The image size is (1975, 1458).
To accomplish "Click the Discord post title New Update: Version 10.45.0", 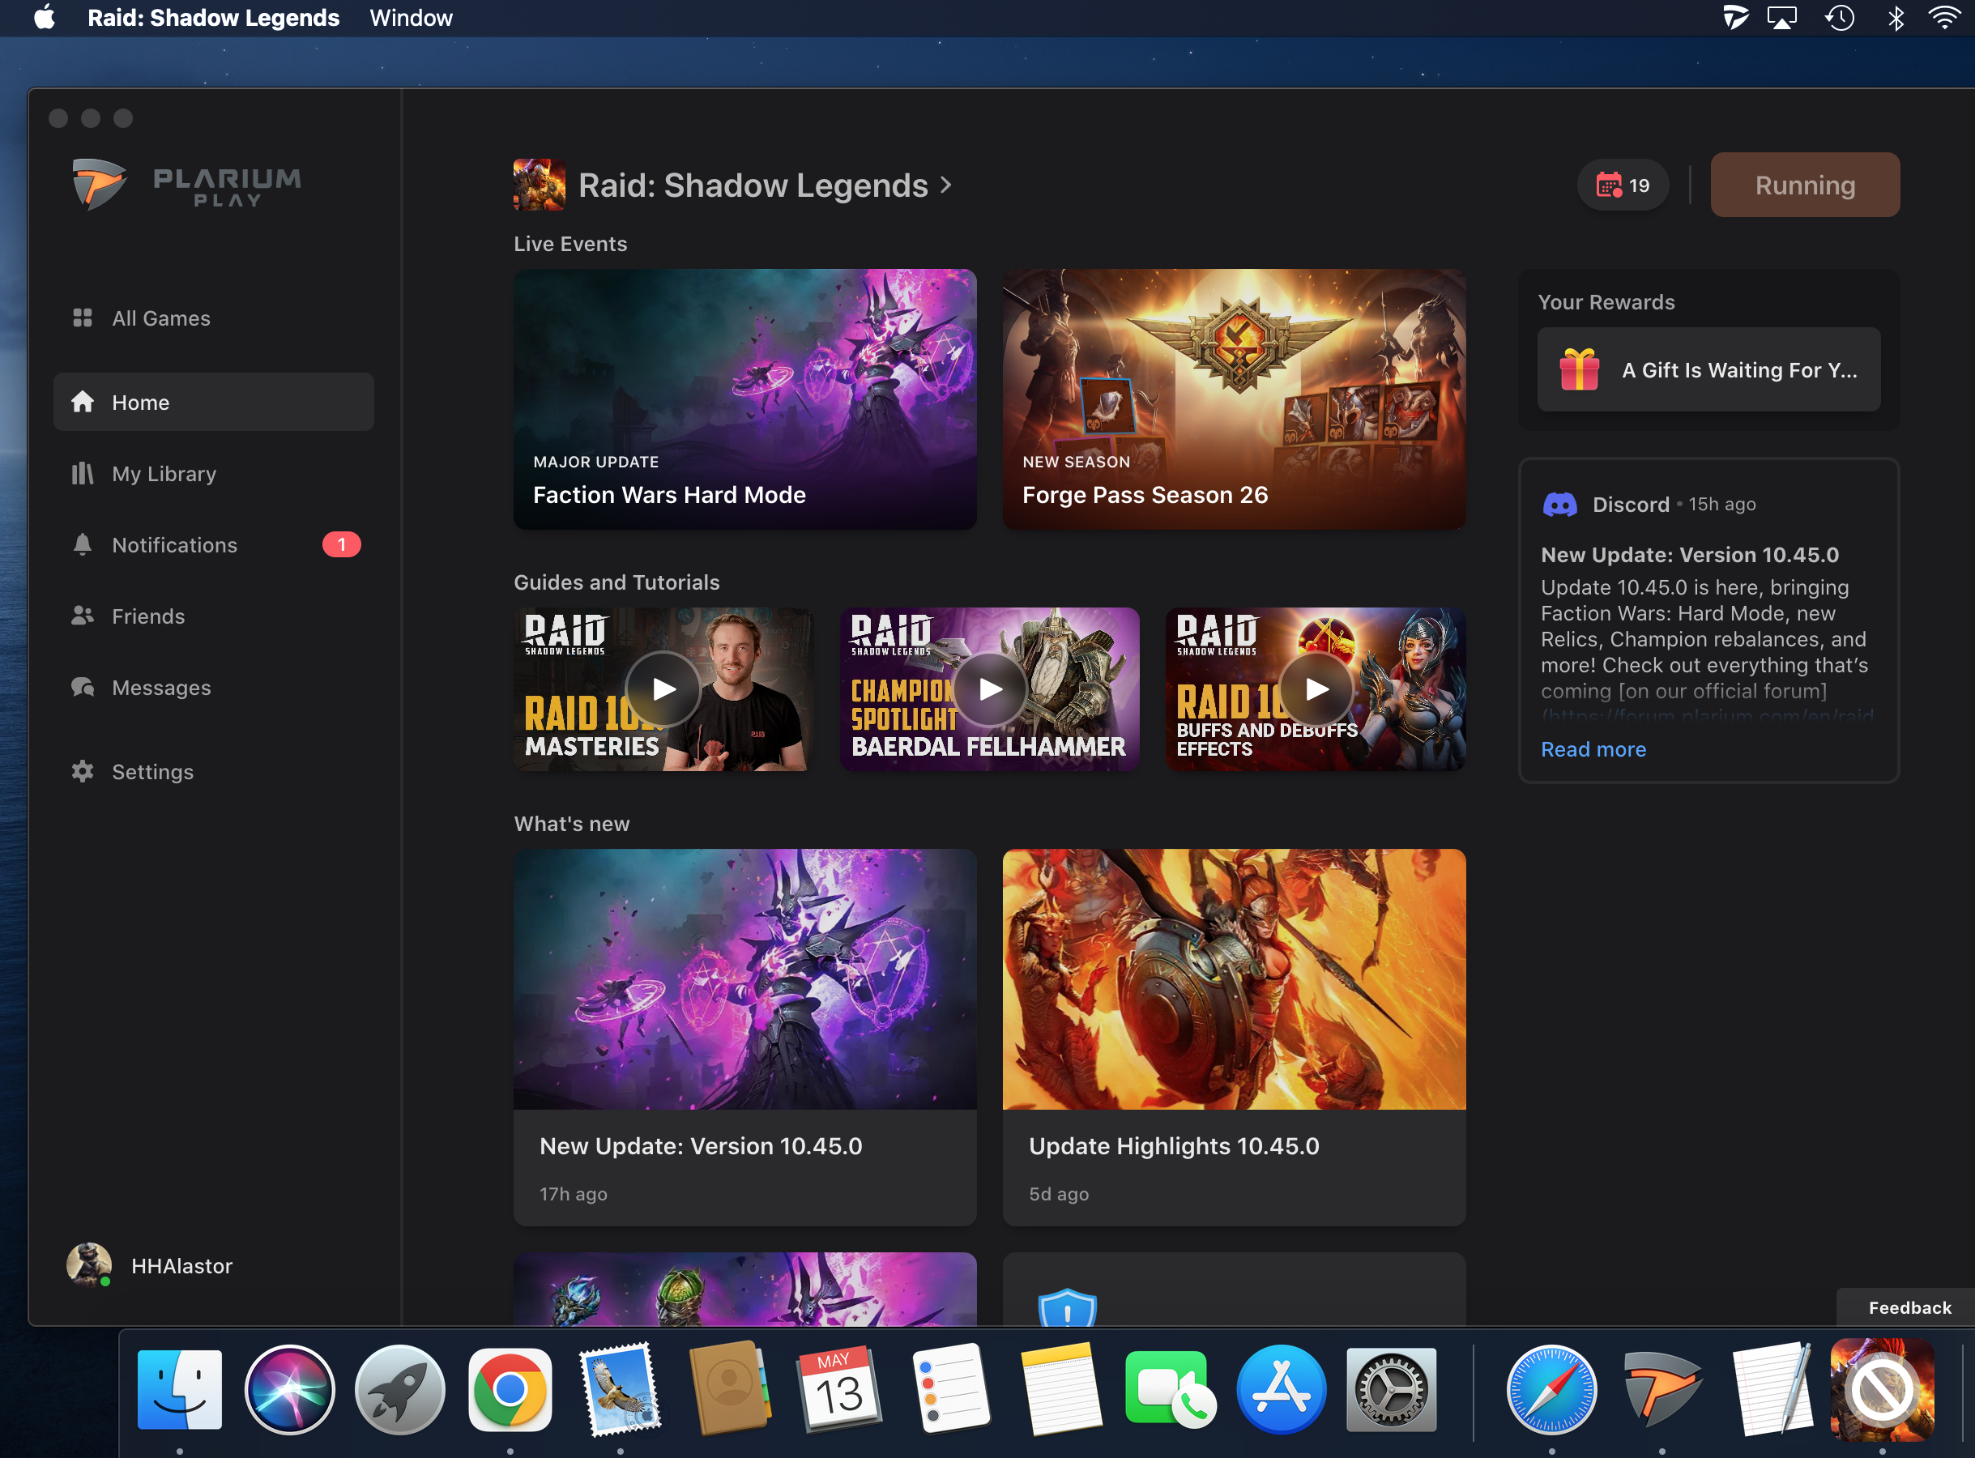I will (x=1690, y=554).
